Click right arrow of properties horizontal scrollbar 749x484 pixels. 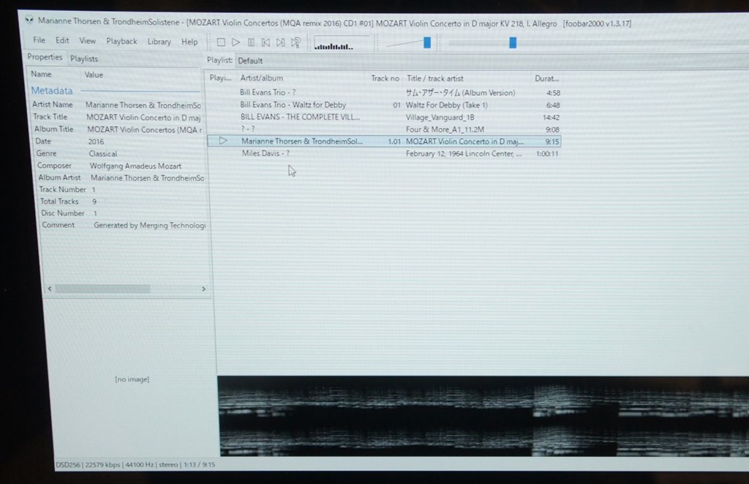pos(203,289)
